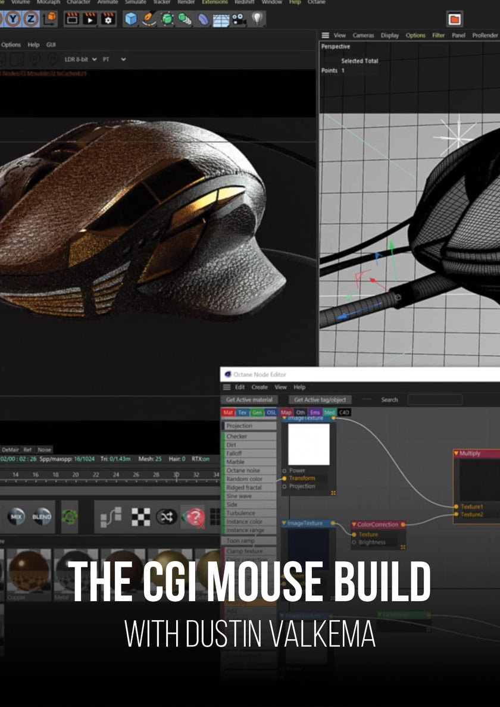This screenshot has width=500, height=707.
Task: Open Node Editor Create menu
Action: [x=260, y=387]
